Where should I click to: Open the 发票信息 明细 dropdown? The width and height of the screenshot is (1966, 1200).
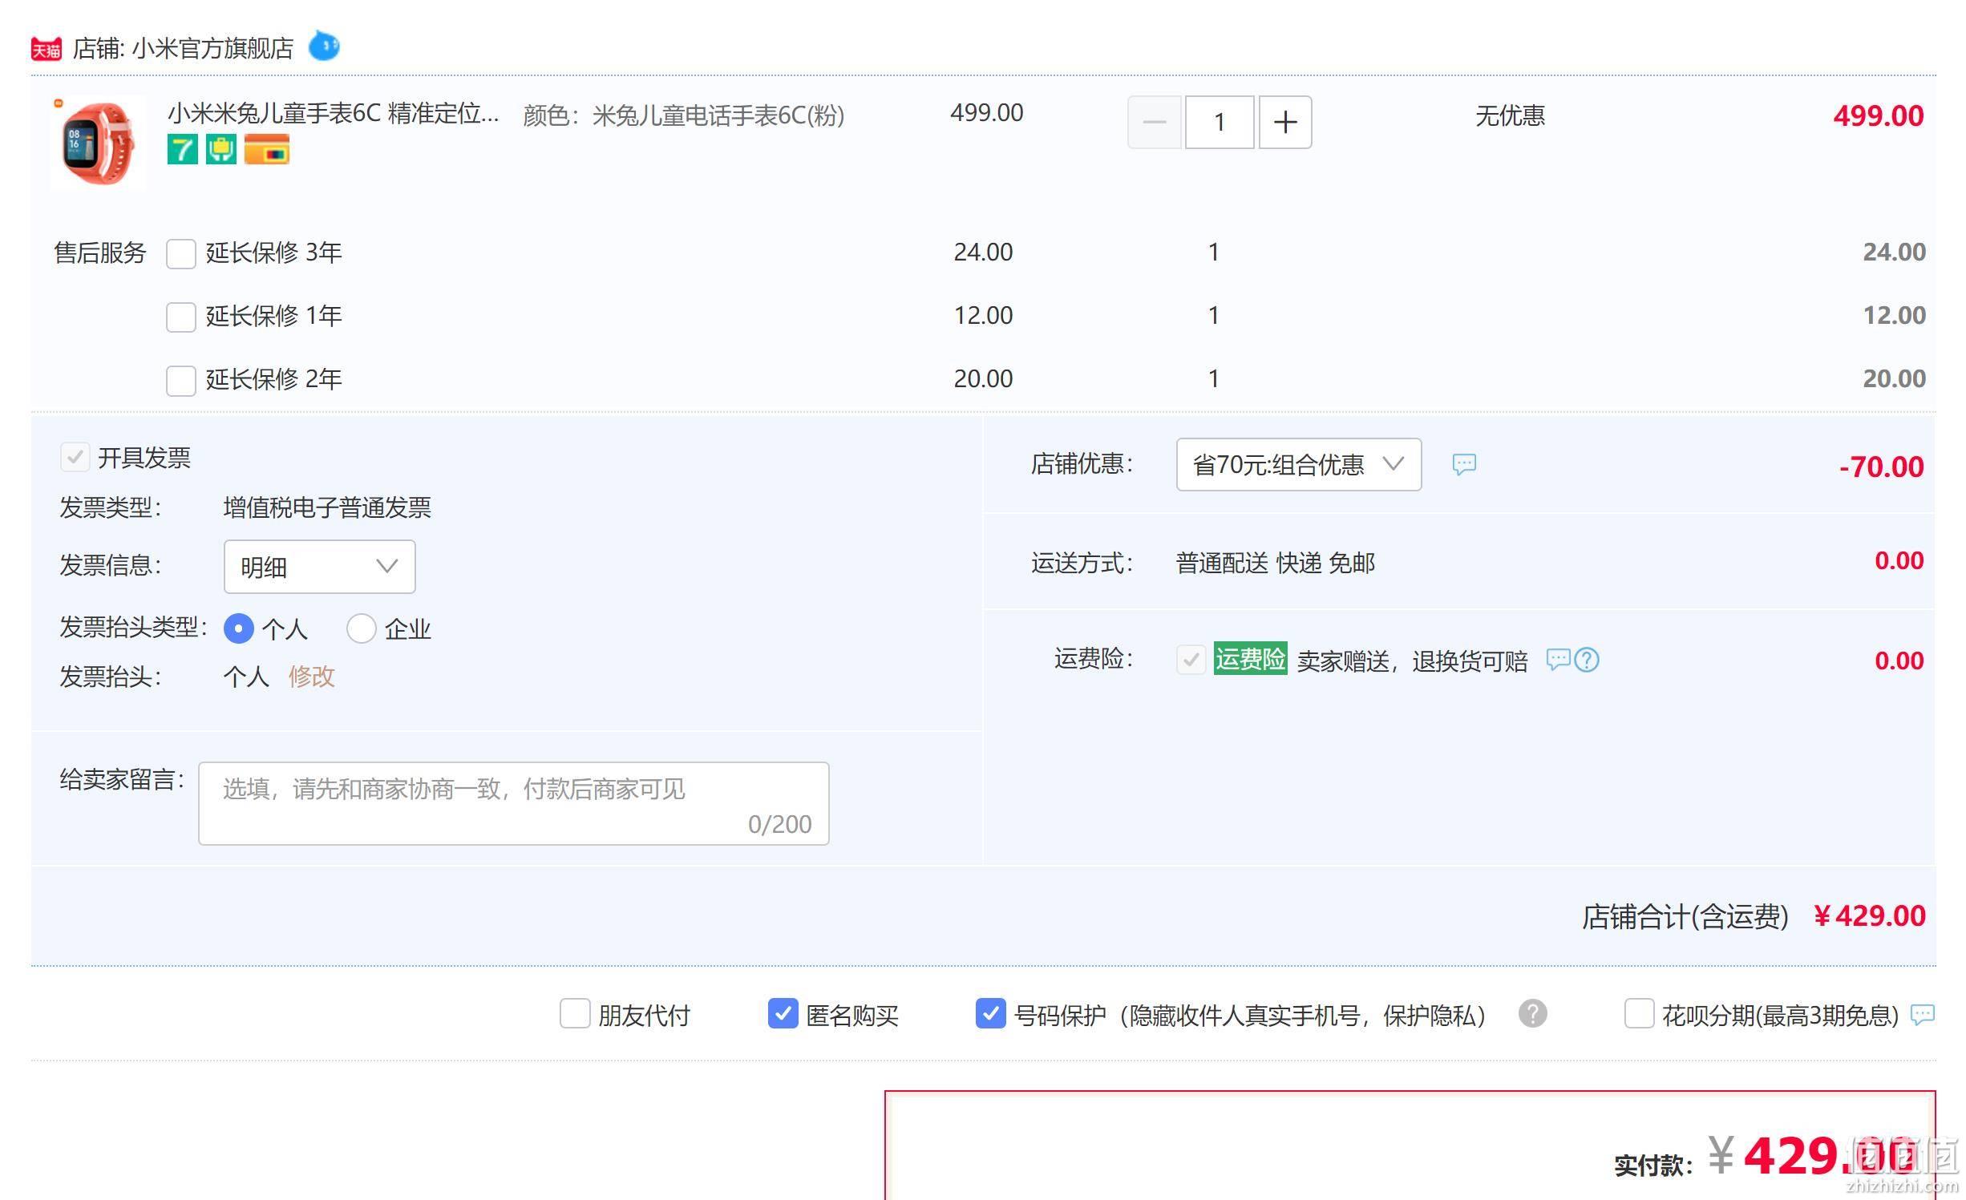coord(319,567)
